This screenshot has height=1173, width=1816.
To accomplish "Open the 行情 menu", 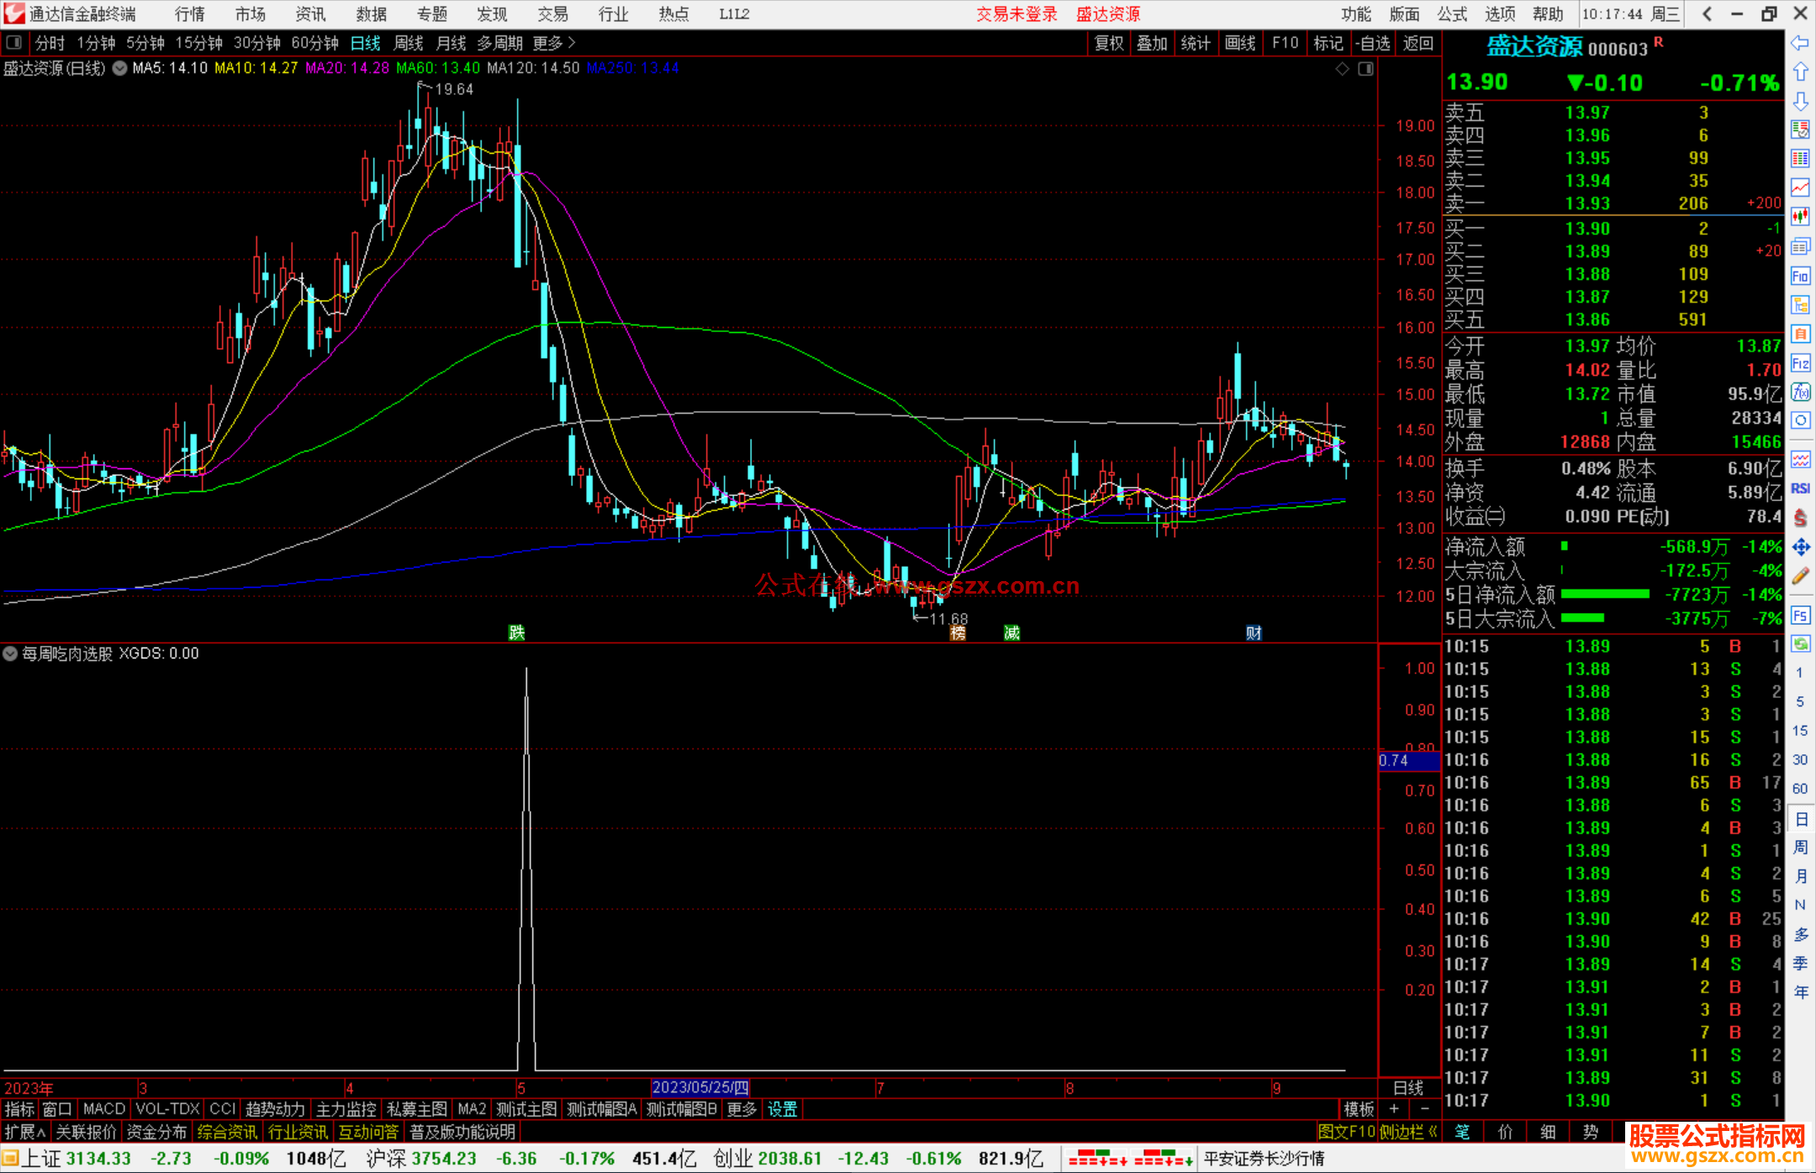I will point(189,14).
